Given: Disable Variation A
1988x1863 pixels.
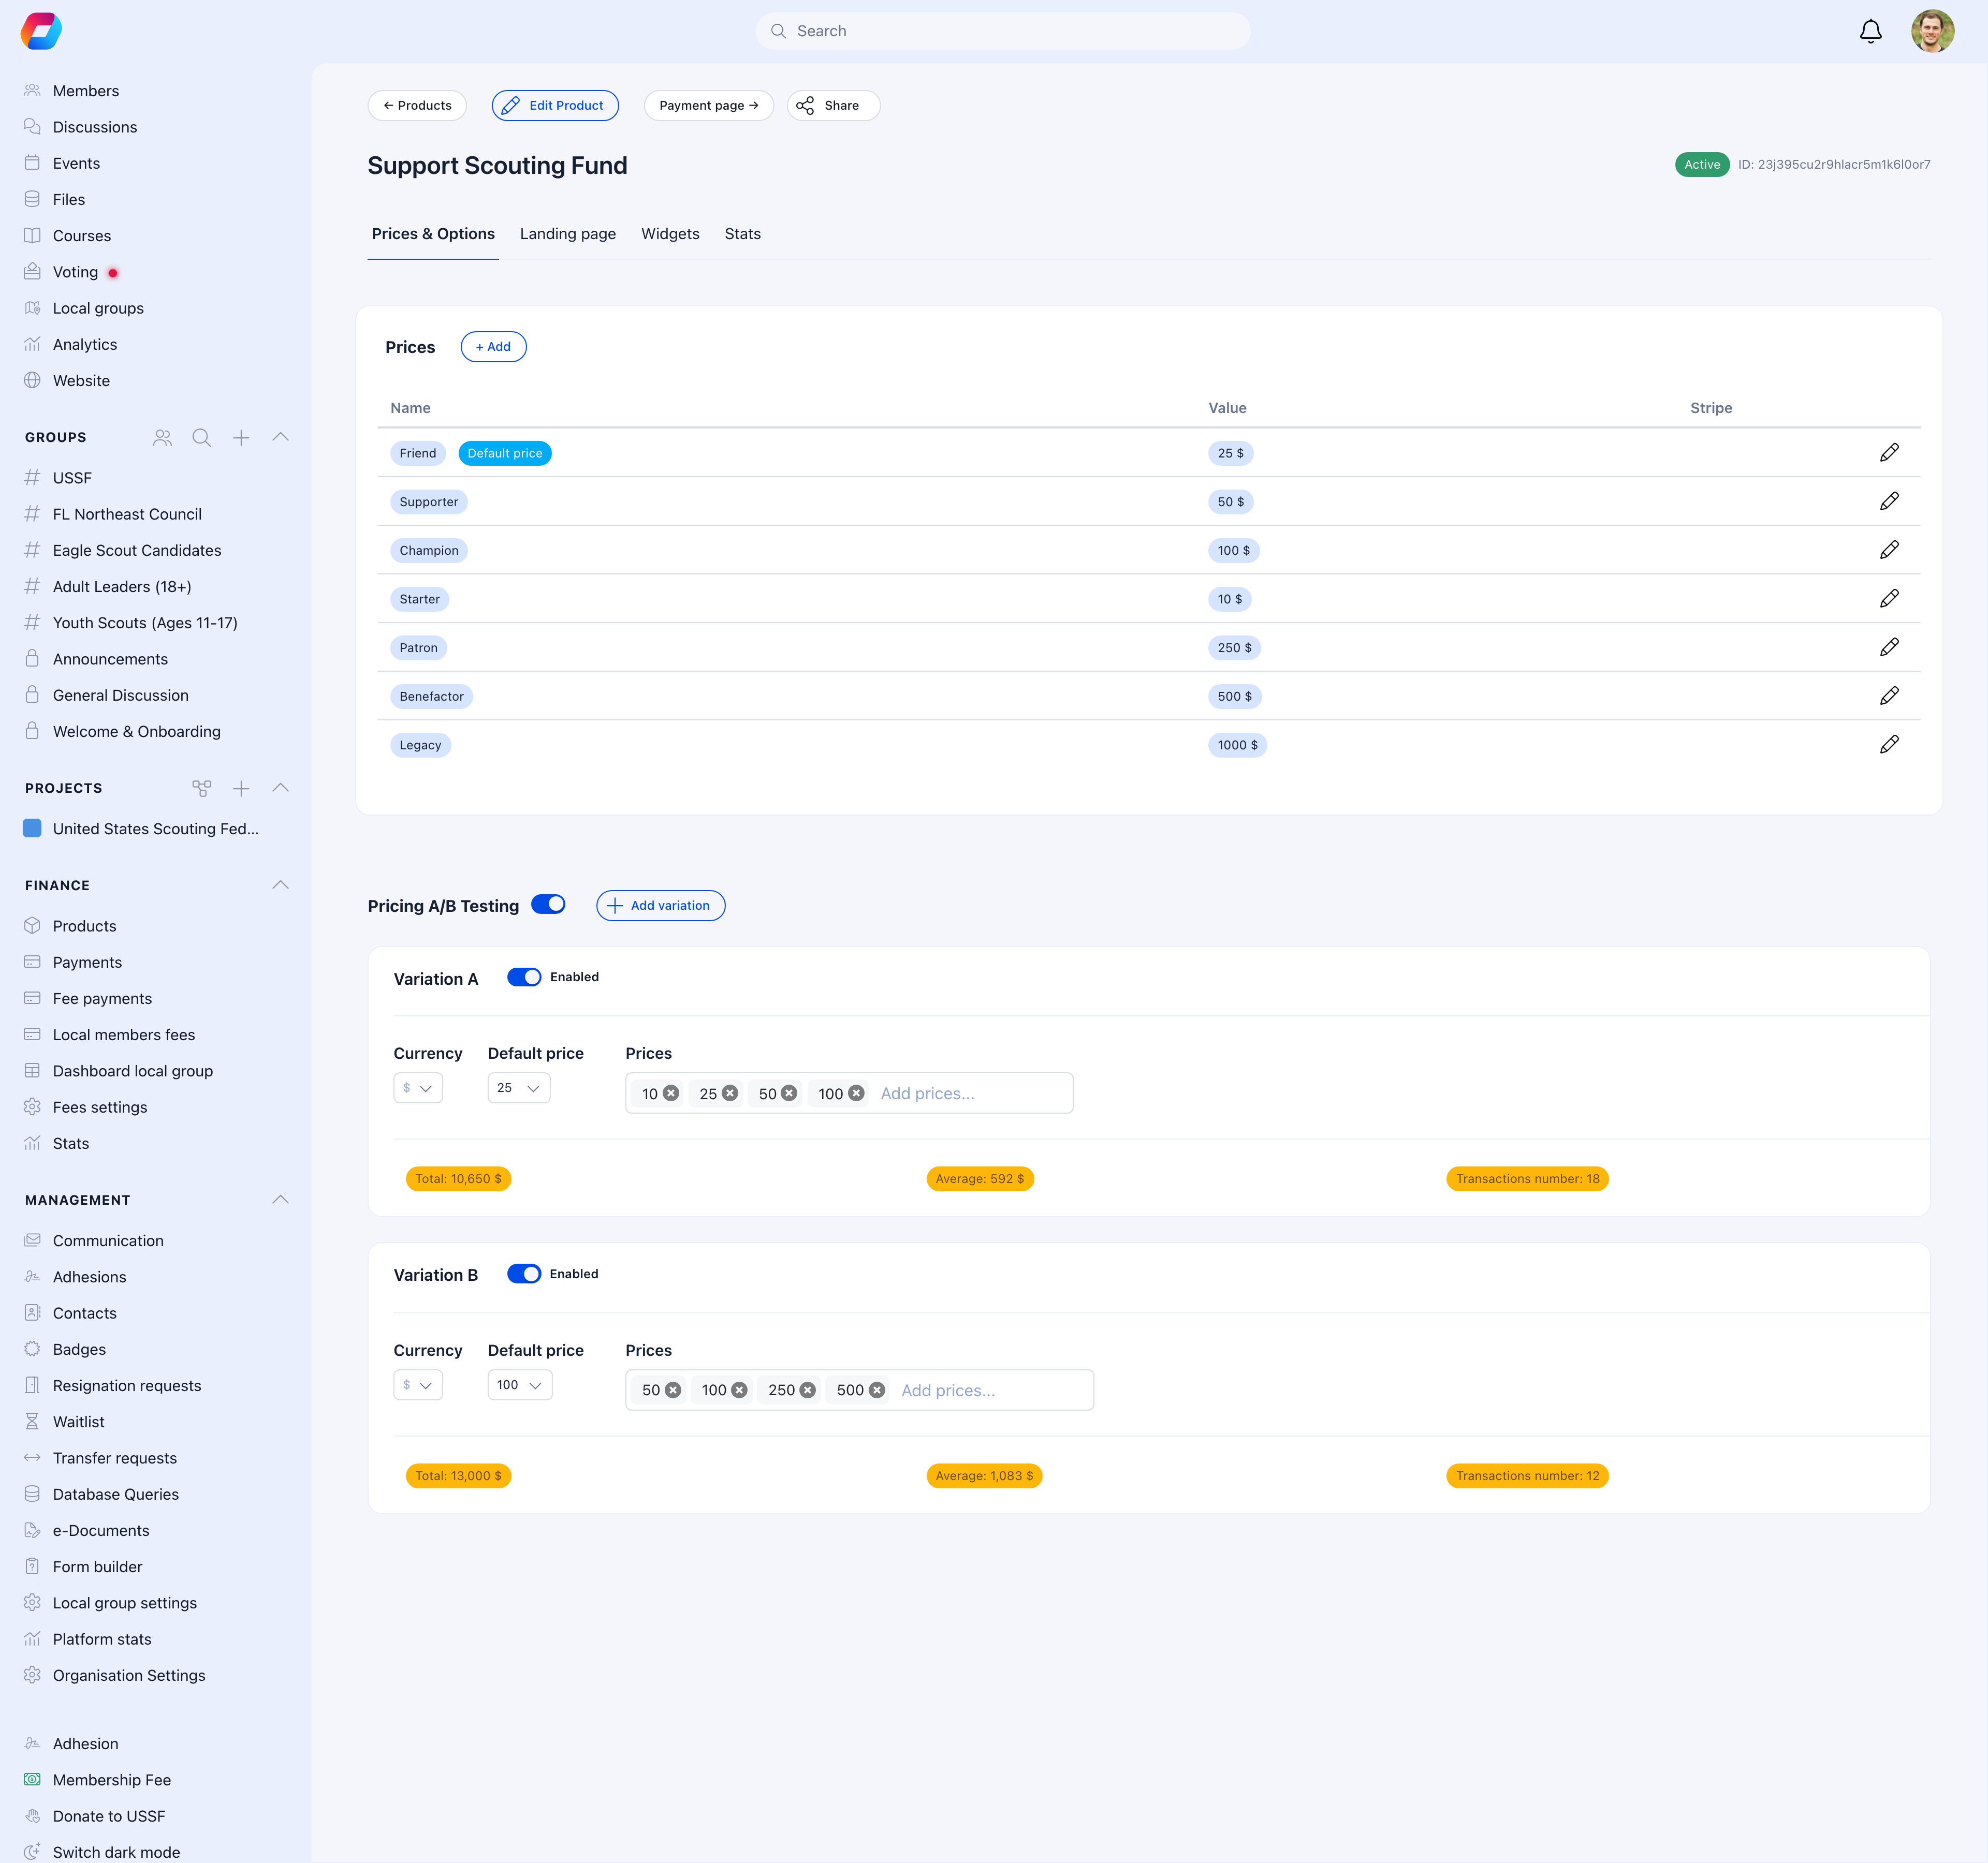Looking at the screenshot, I should (524, 977).
